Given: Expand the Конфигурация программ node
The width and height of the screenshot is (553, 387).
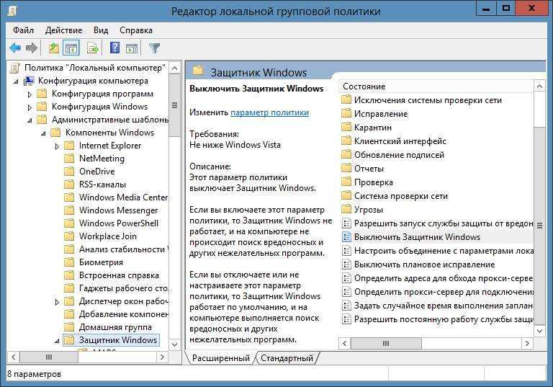Looking at the screenshot, I should tap(30, 94).
